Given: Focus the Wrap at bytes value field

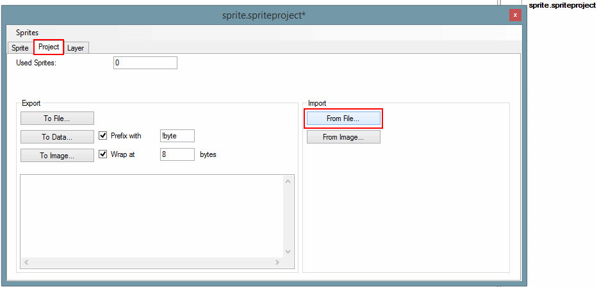Looking at the screenshot, I should click(x=177, y=154).
